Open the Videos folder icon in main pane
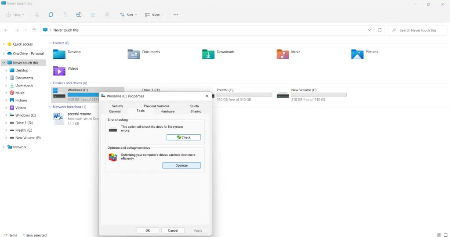 click(59, 71)
